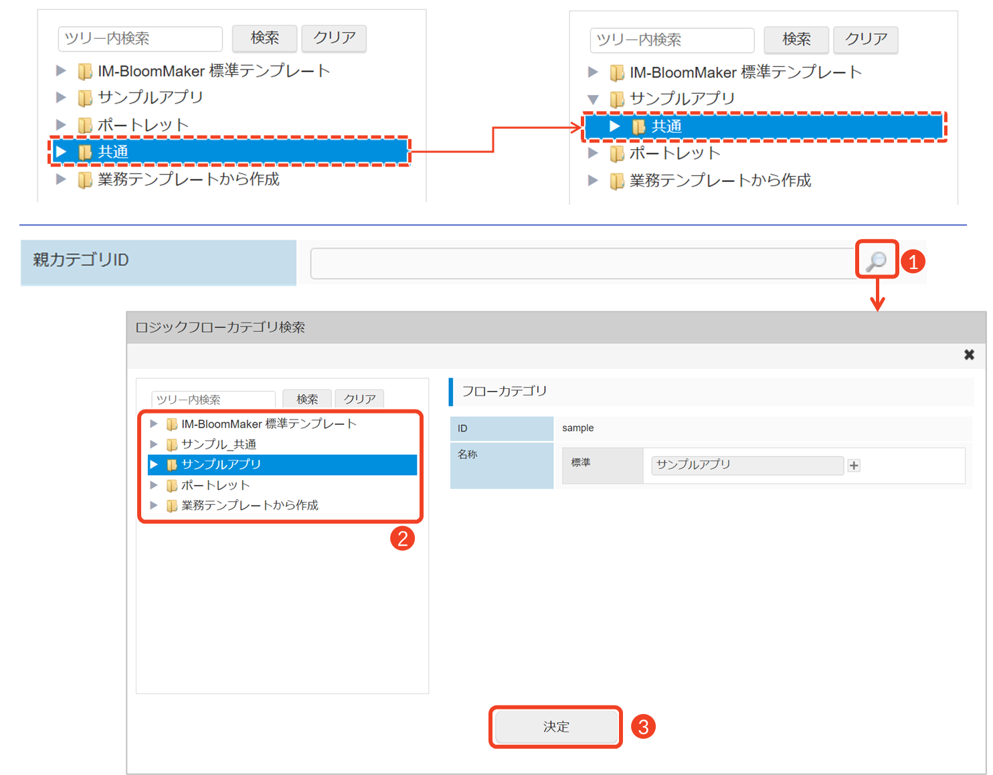Click folder icon of nested 共通 in top-right tree
Screen dimensions: 993x775
point(638,126)
